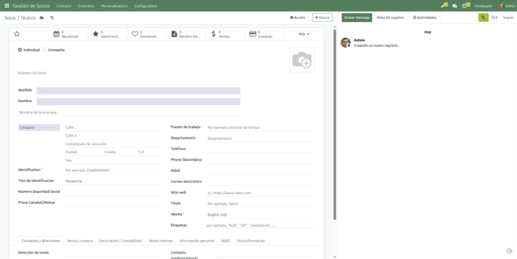Switch to the Venta y compra tab
Image resolution: width=517 pixels, height=259 pixels.
80,241
